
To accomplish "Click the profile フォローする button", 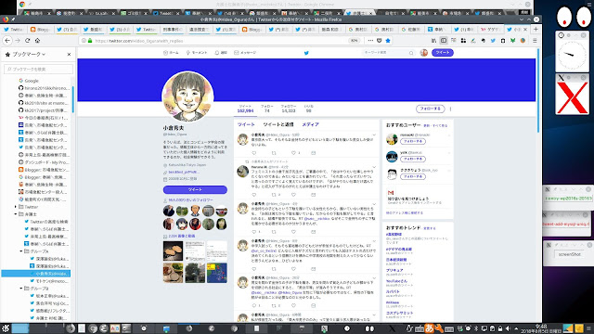I will [430, 109].
